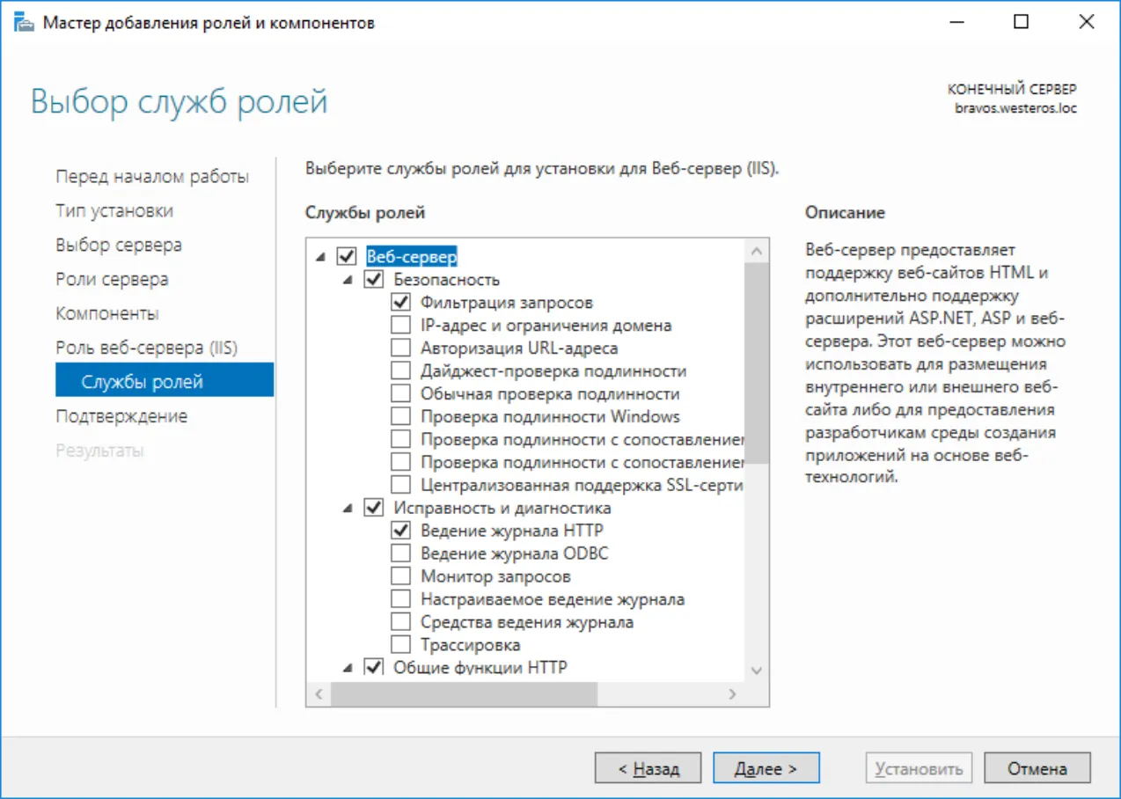Open the Роли сервера step
This screenshot has width=1121, height=799.
pos(112,280)
